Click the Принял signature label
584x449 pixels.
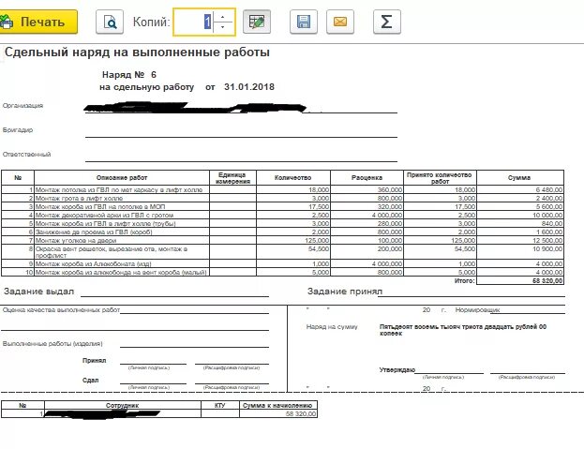95,360
